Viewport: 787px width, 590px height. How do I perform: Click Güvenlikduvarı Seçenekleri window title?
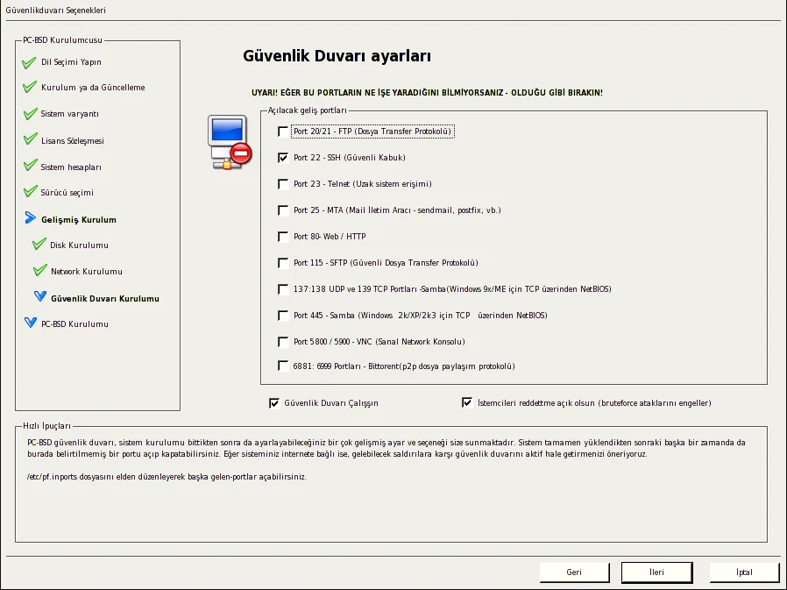click(x=56, y=10)
